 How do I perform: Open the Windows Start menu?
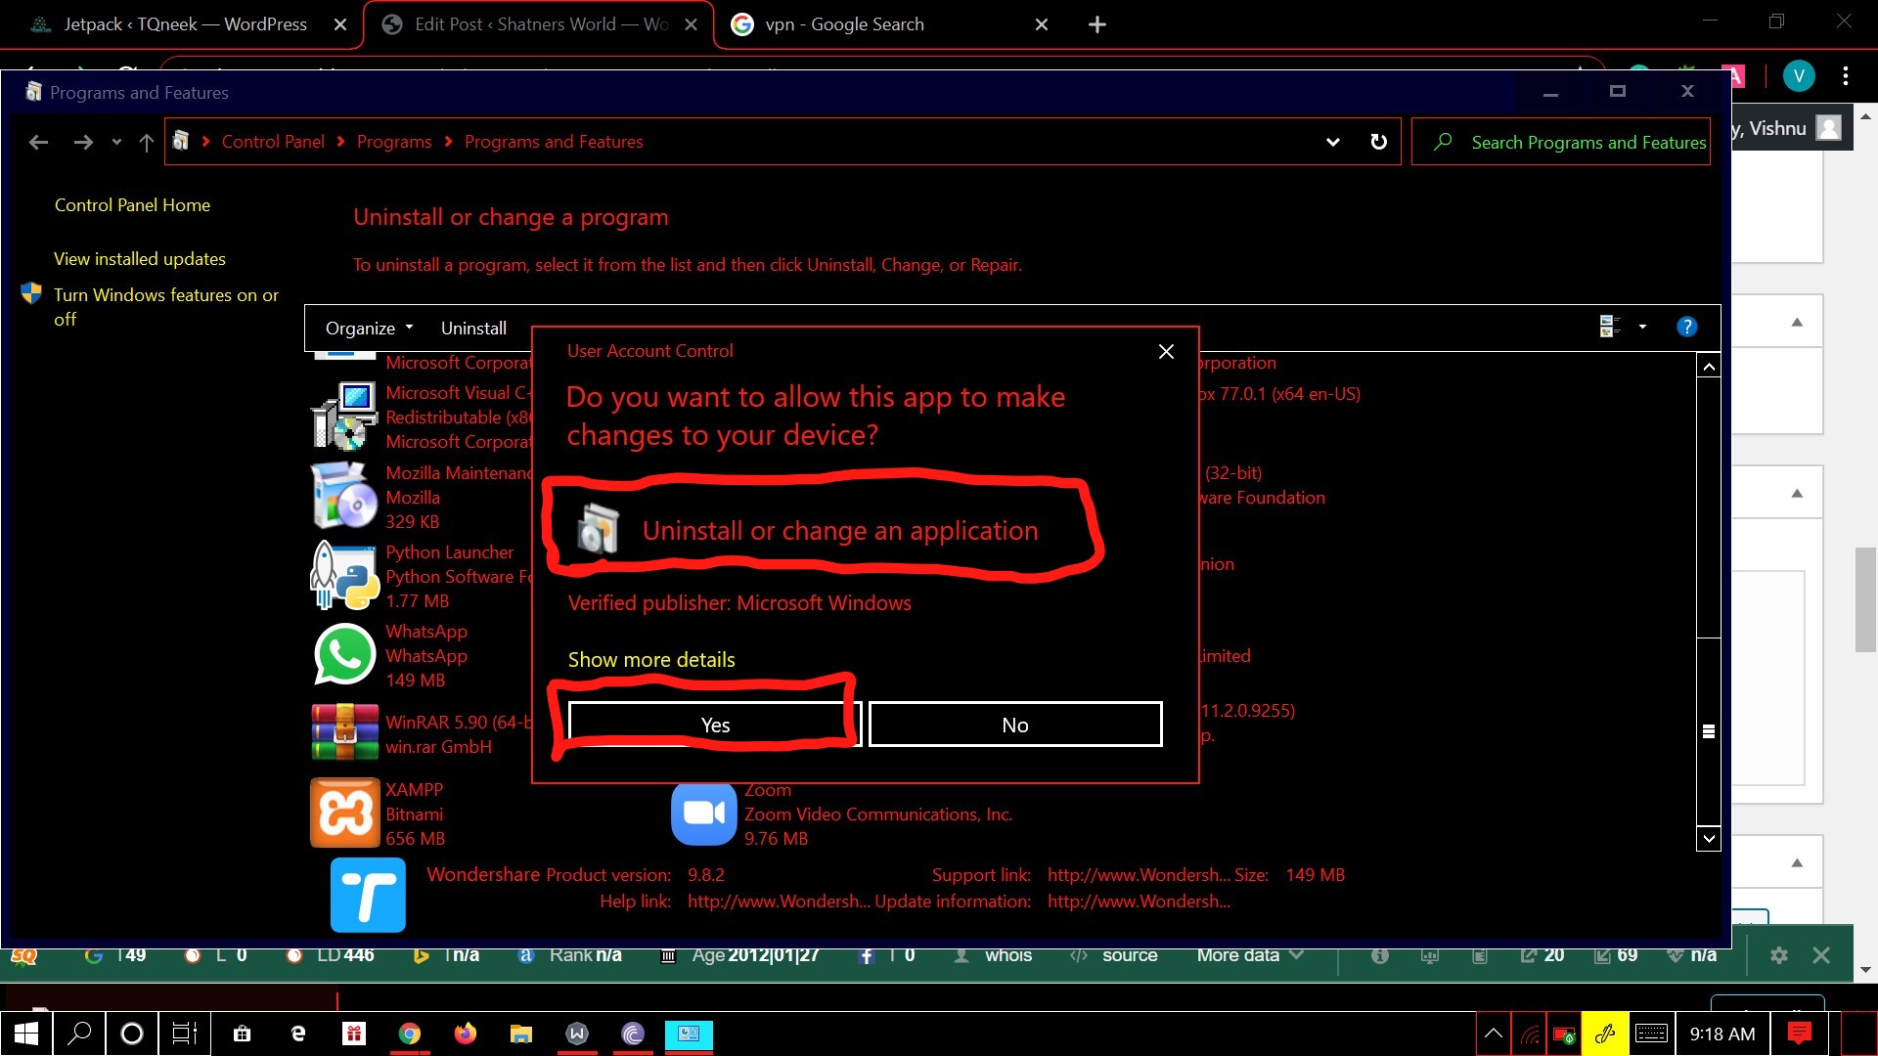26,1034
